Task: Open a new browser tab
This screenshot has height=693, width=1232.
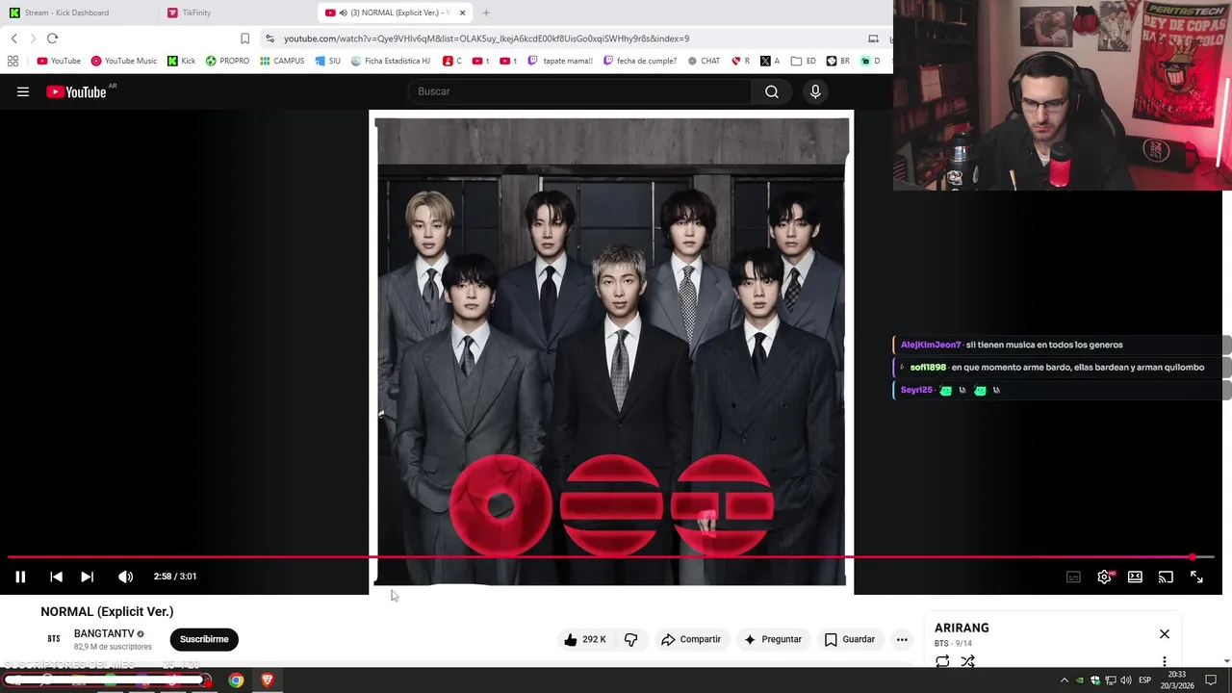Action: pyautogui.click(x=486, y=13)
